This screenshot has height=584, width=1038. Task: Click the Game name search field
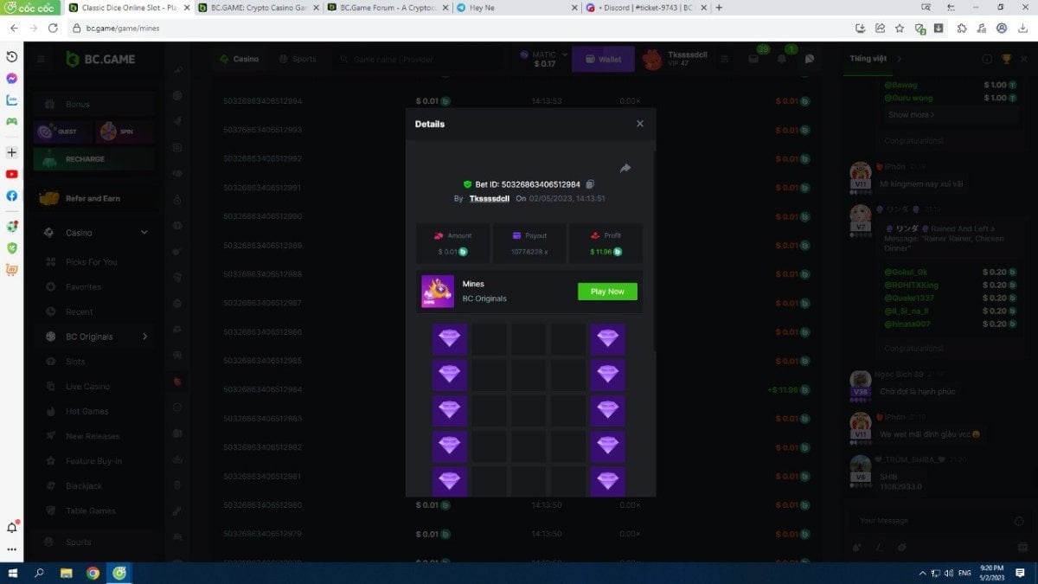[x=398, y=60]
